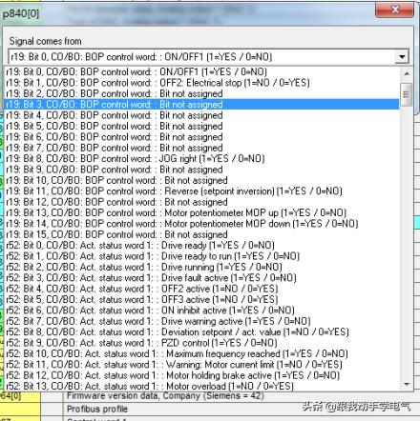This screenshot has width=420, height=421.
Task: Open the Signal comes from combo box arrow
Action: (x=402, y=57)
